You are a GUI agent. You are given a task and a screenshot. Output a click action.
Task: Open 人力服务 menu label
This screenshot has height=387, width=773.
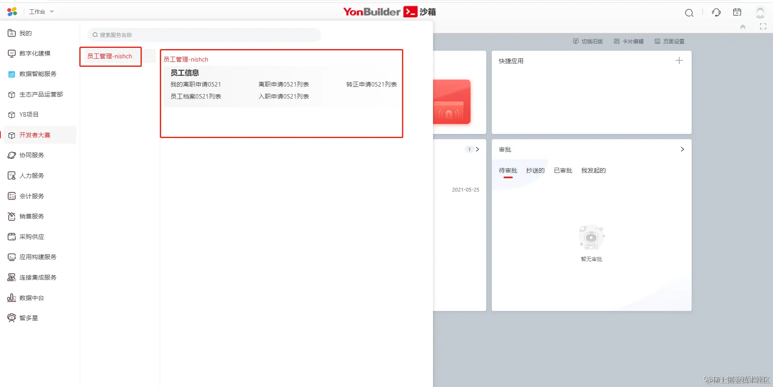point(32,176)
